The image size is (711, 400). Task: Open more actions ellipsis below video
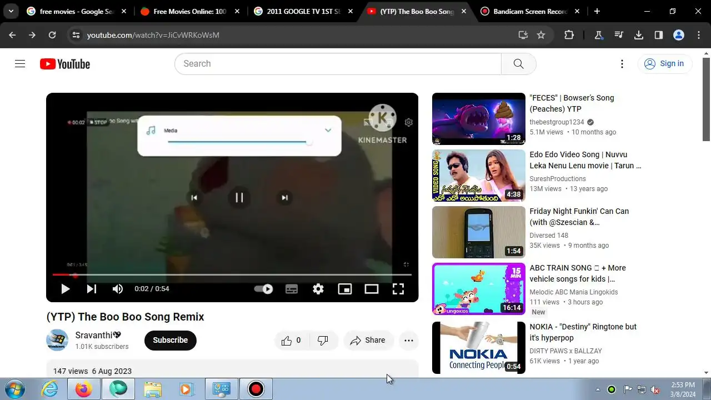409,341
